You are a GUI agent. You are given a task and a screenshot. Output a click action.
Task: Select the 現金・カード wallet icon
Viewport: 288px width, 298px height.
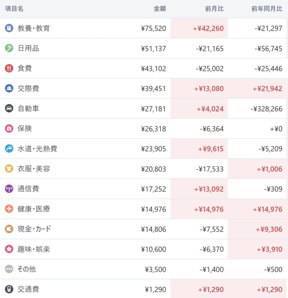[9, 229]
